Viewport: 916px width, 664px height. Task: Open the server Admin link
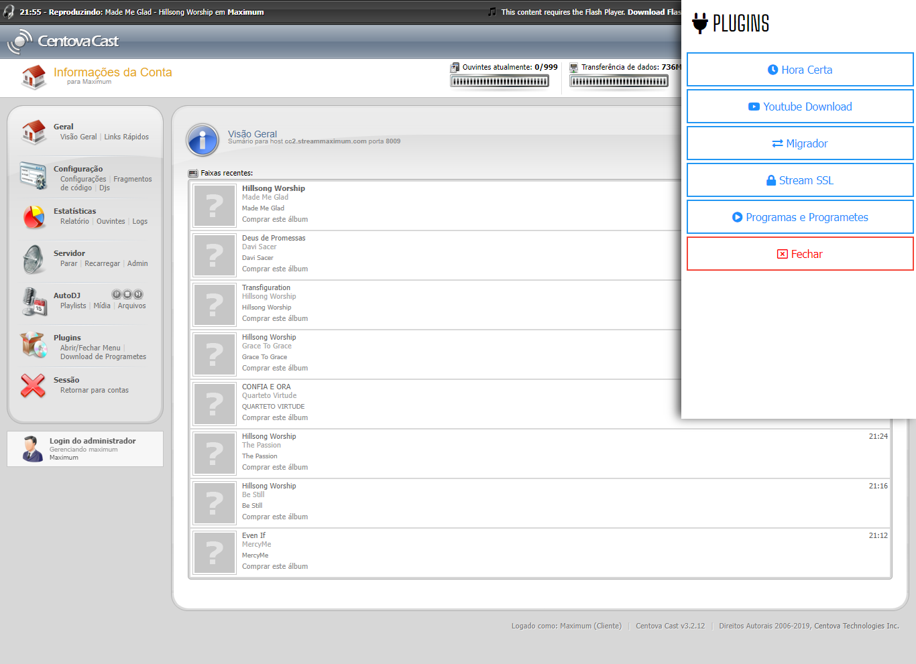(137, 263)
